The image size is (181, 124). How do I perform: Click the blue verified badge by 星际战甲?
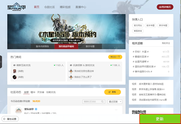point(36,109)
